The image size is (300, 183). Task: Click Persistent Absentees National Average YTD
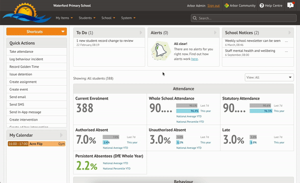[115, 163]
